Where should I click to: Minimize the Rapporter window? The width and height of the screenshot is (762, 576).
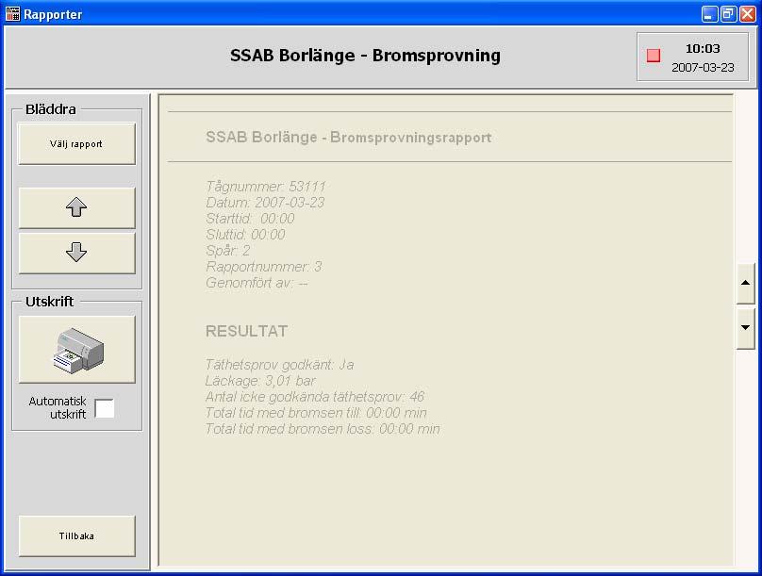click(709, 14)
